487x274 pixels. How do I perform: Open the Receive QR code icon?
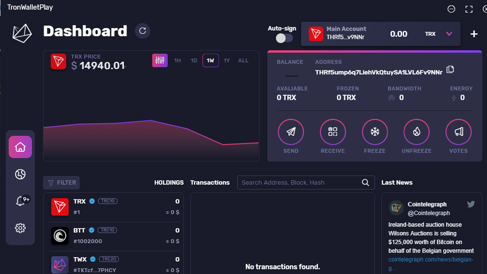(x=333, y=132)
